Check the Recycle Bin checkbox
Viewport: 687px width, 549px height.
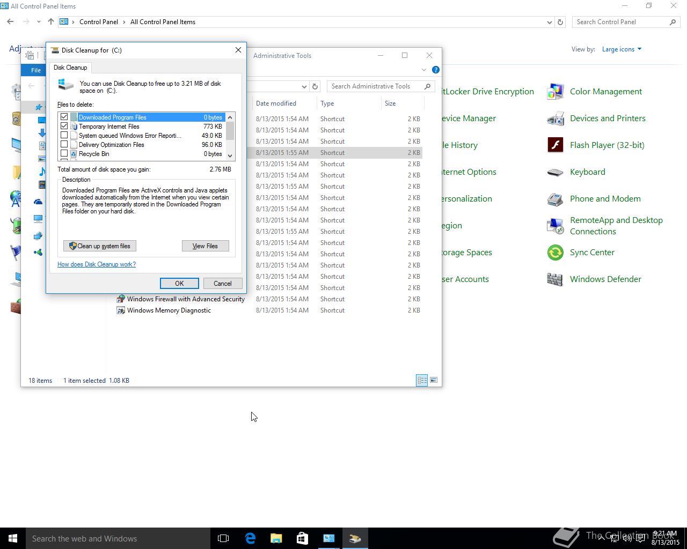pyautogui.click(x=64, y=153)
